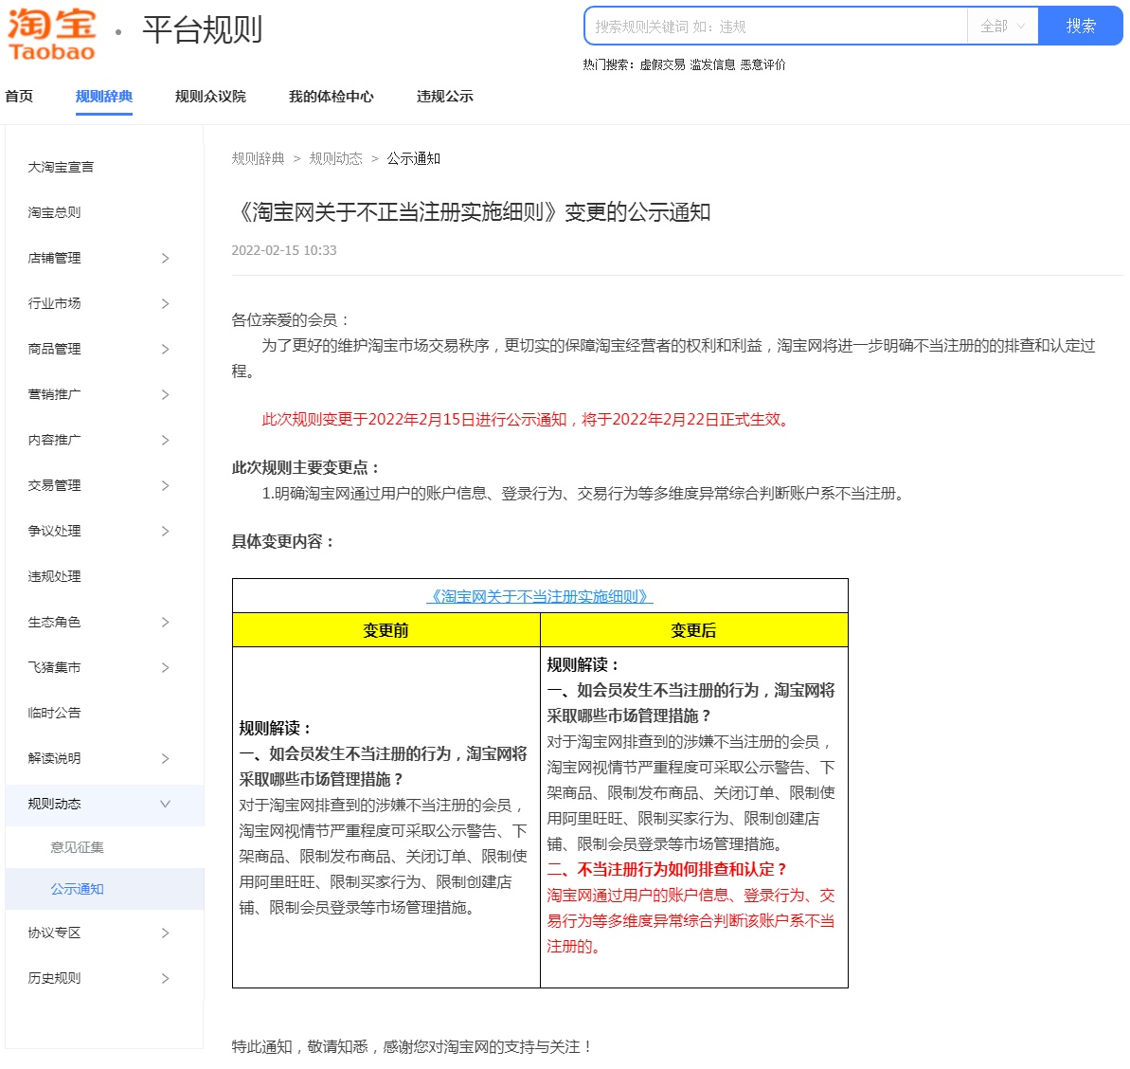
Task: Expand 营销推广 sidebar chevron
Action: (x=165, y=394)
